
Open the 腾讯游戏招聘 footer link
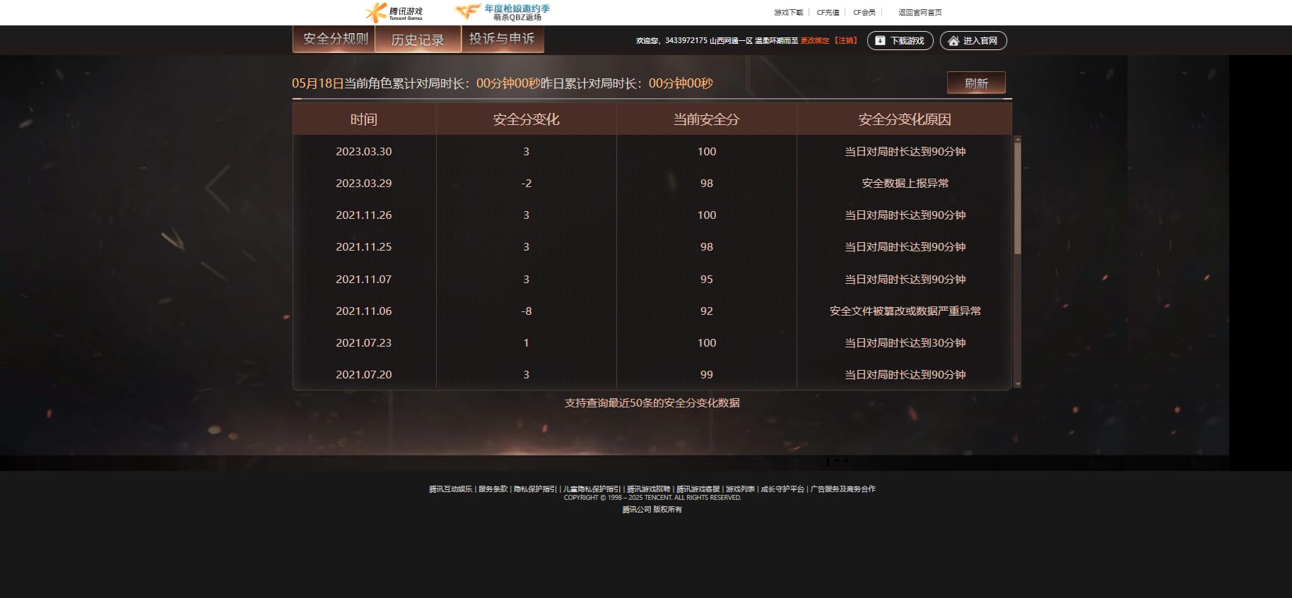point(648,489)
